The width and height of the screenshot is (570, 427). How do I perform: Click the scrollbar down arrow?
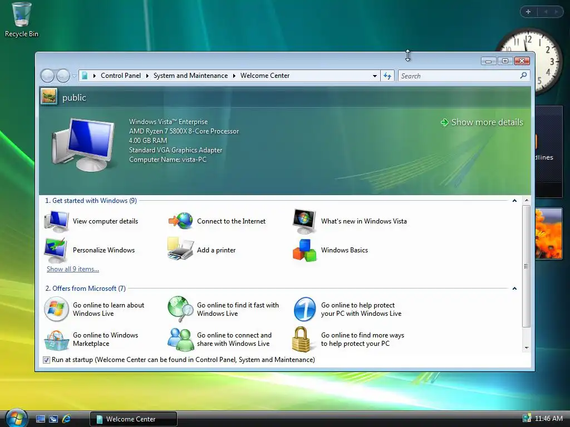[527, 348]
